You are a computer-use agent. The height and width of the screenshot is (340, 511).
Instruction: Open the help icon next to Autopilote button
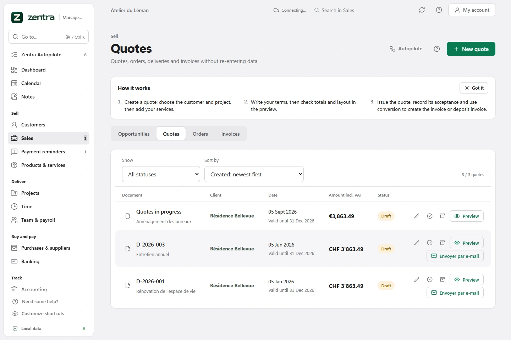pyautogui.click(x=437, y=49)
